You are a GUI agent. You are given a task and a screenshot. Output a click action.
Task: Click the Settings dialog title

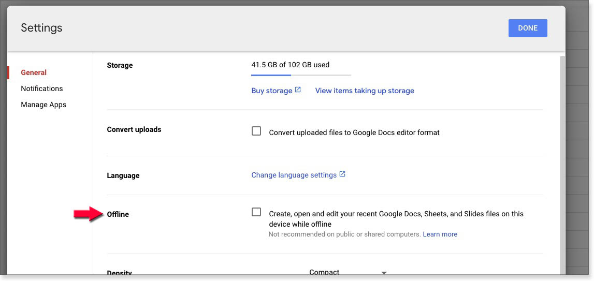click(41, 28)
